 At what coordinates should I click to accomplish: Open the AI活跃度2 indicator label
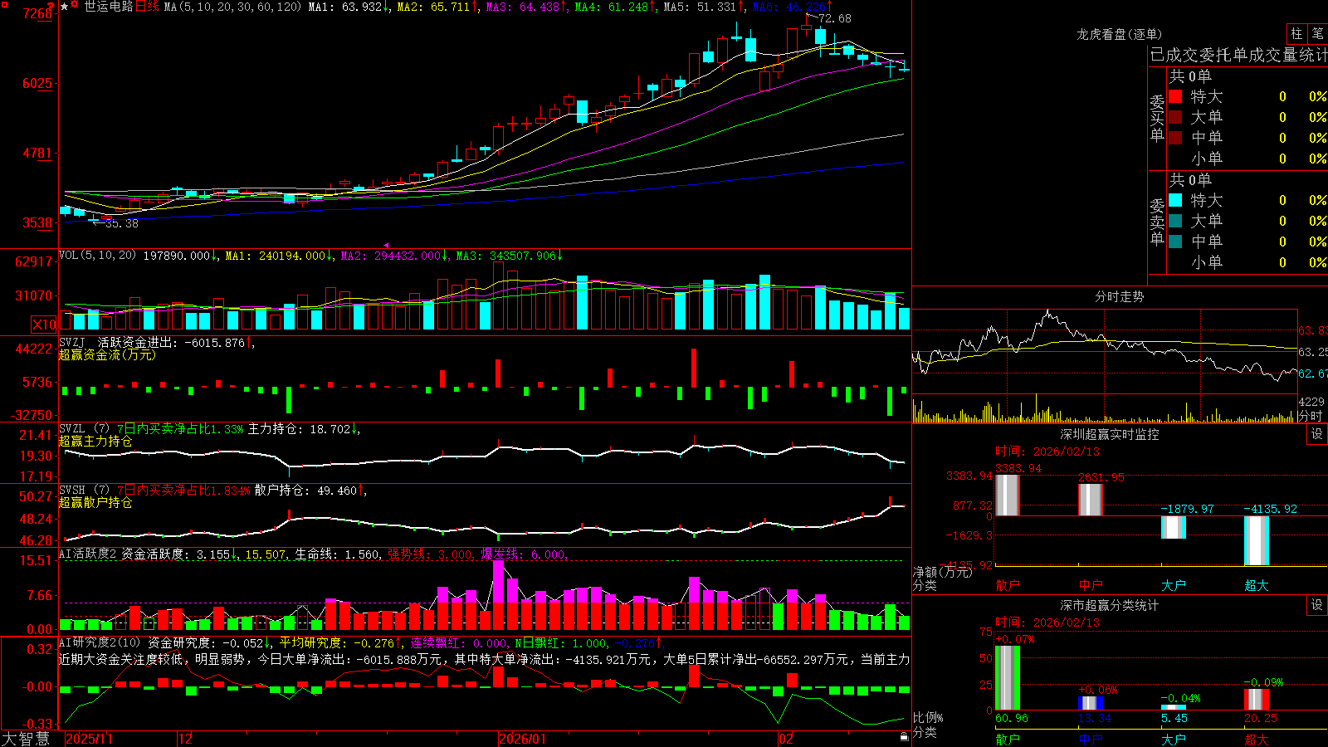(88, 554)
